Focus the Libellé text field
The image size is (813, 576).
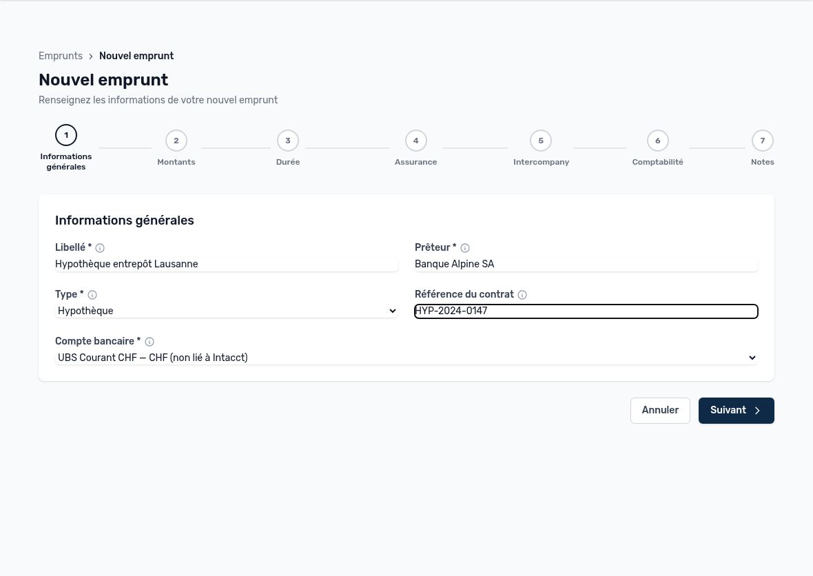point(227,264)
